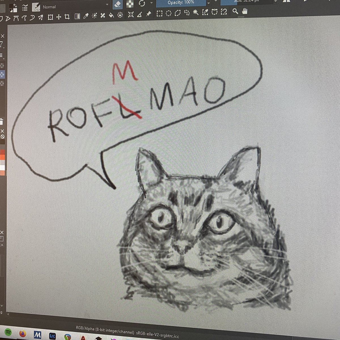Screen dimensions: 340x340
Task: Select the Enclose and Fill tool
Action: click(120, 15)
